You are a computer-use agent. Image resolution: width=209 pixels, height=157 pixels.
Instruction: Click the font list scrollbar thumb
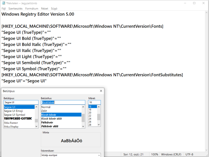pos(36,121)
